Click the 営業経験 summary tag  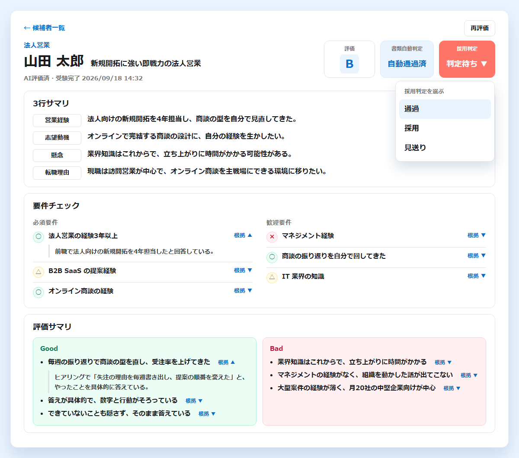coord(57,120)
